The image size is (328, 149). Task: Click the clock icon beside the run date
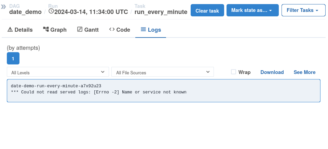tap(51, 11)
